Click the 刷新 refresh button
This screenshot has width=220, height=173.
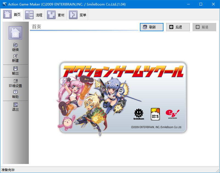point(152,27)
